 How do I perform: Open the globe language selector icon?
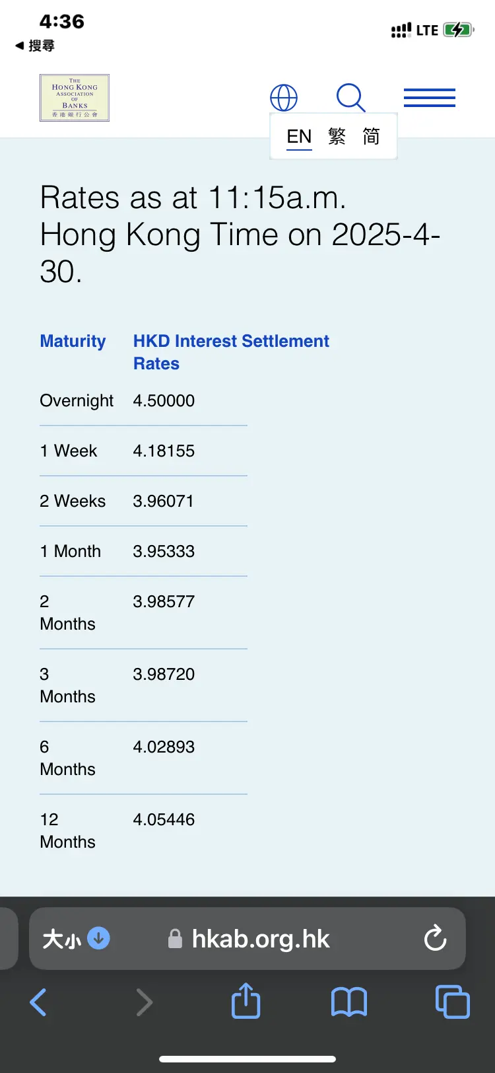pos(284,98)
